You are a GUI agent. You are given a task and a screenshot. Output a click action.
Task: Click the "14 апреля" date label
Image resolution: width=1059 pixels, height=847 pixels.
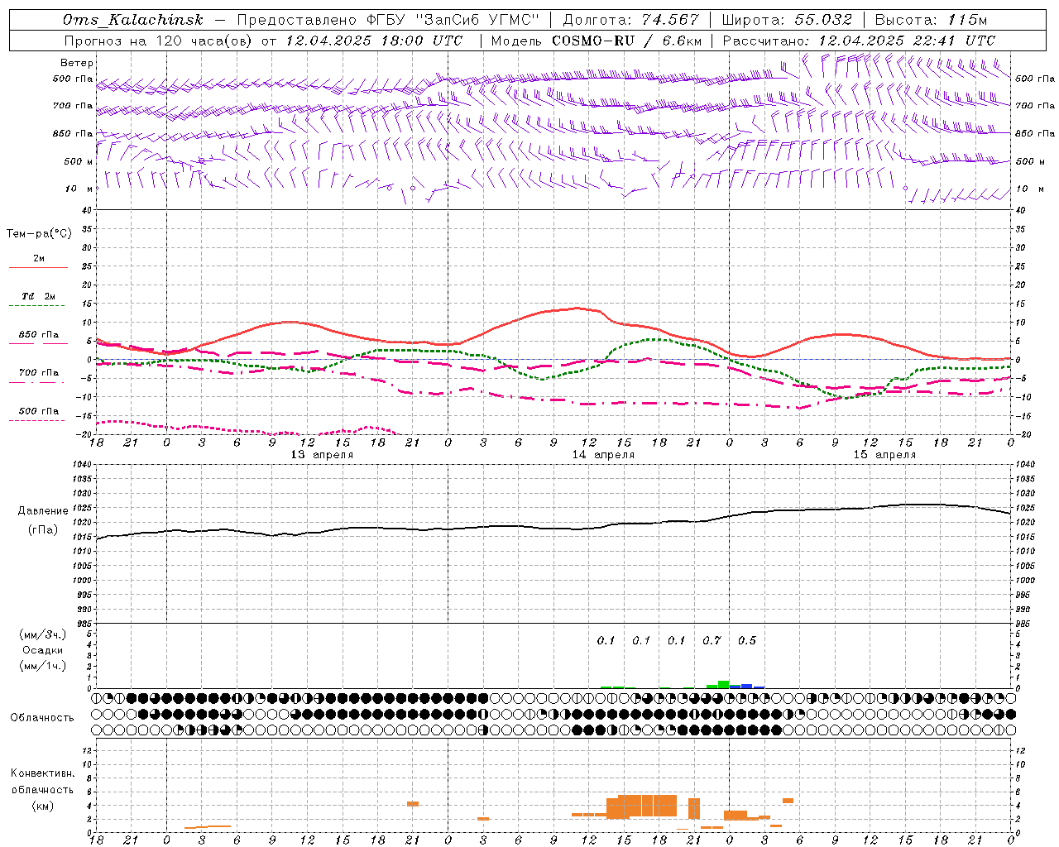pyautogui.click(x=603, y=455)
